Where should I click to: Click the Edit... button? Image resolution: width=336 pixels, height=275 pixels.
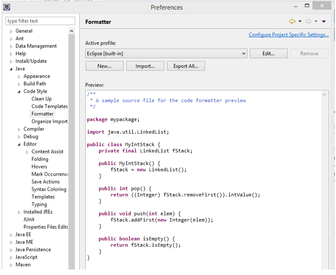click(x=268, y=54)
